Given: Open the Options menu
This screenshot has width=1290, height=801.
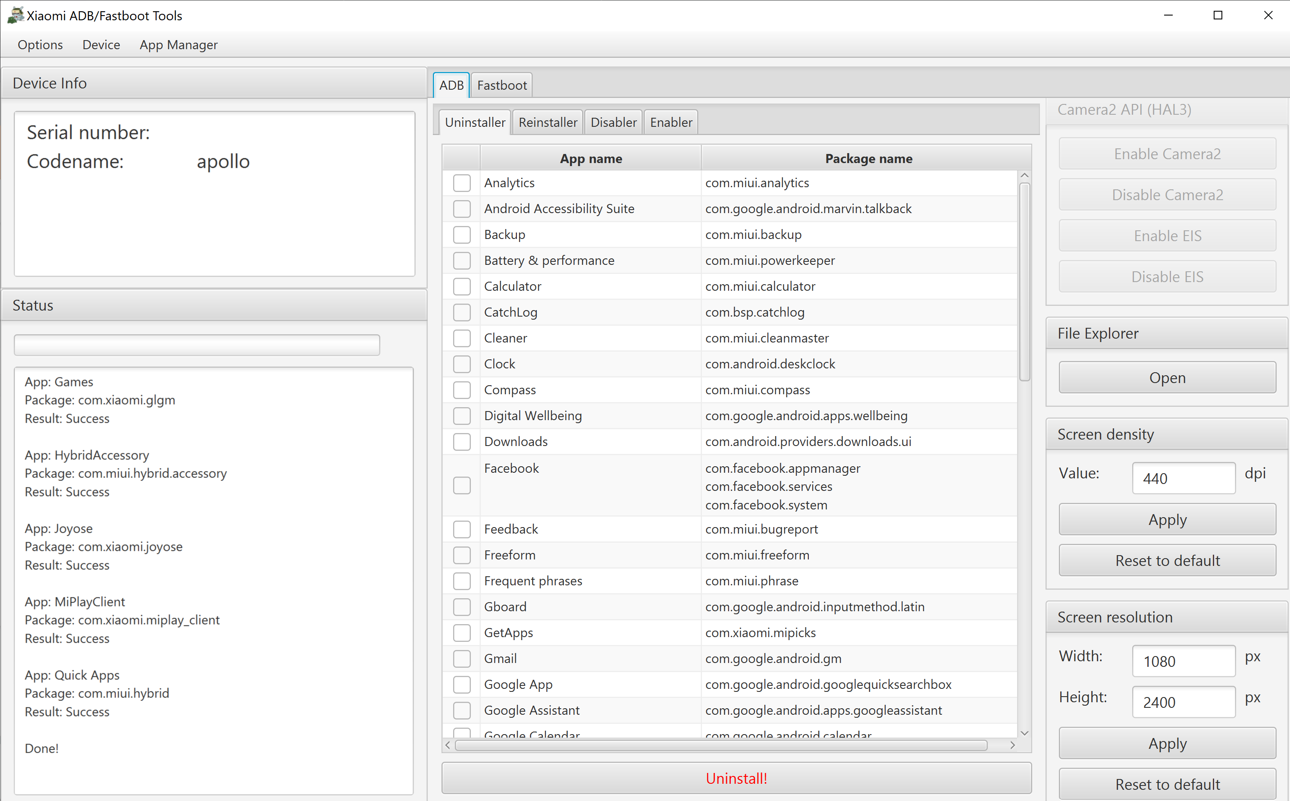Looking at the screenshot, I should pyautogui.click(x=40, y=44).
